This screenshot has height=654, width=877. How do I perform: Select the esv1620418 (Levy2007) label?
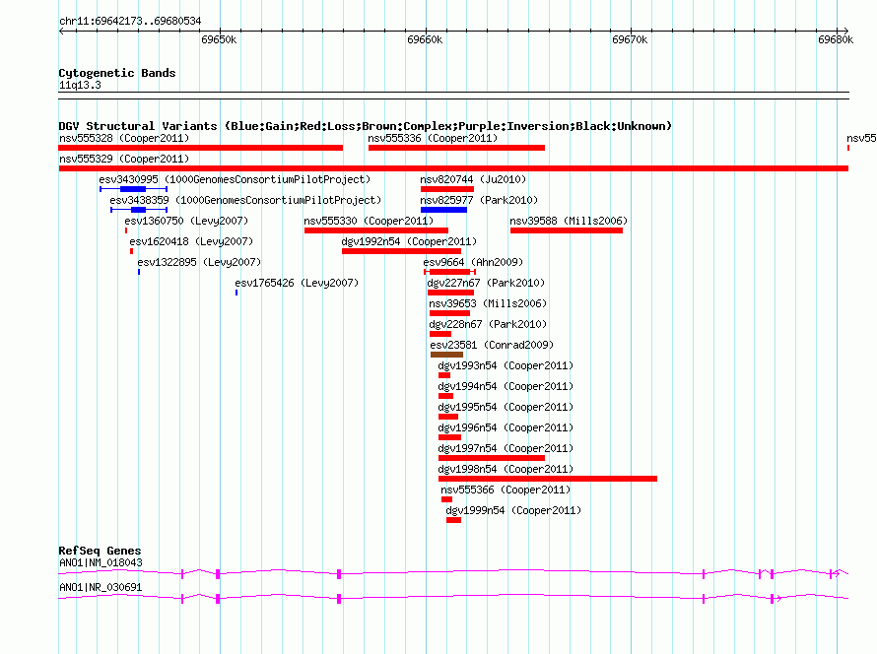click(191, 241)
